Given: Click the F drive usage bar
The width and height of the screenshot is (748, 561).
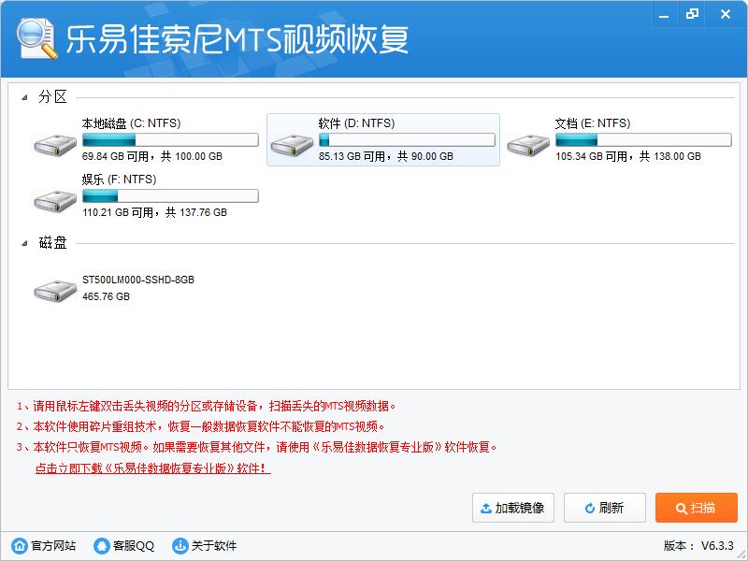Looking at the screenshot, I should coord(170,196).
